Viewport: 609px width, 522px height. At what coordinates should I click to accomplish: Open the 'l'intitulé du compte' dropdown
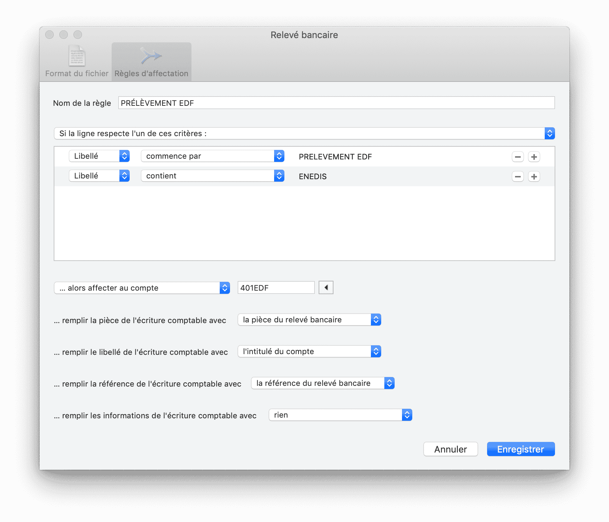309,351
